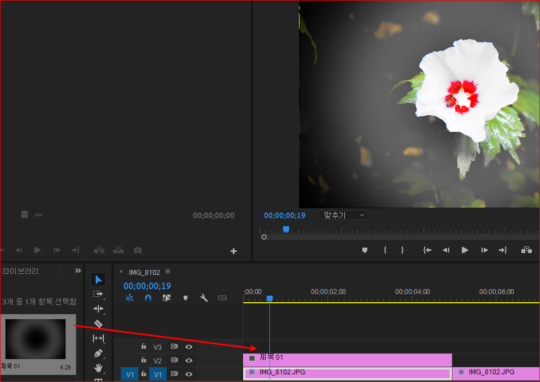The image size is (540, 382).
Task: Click timeline playhead at ruler
Action: [269, 298]
